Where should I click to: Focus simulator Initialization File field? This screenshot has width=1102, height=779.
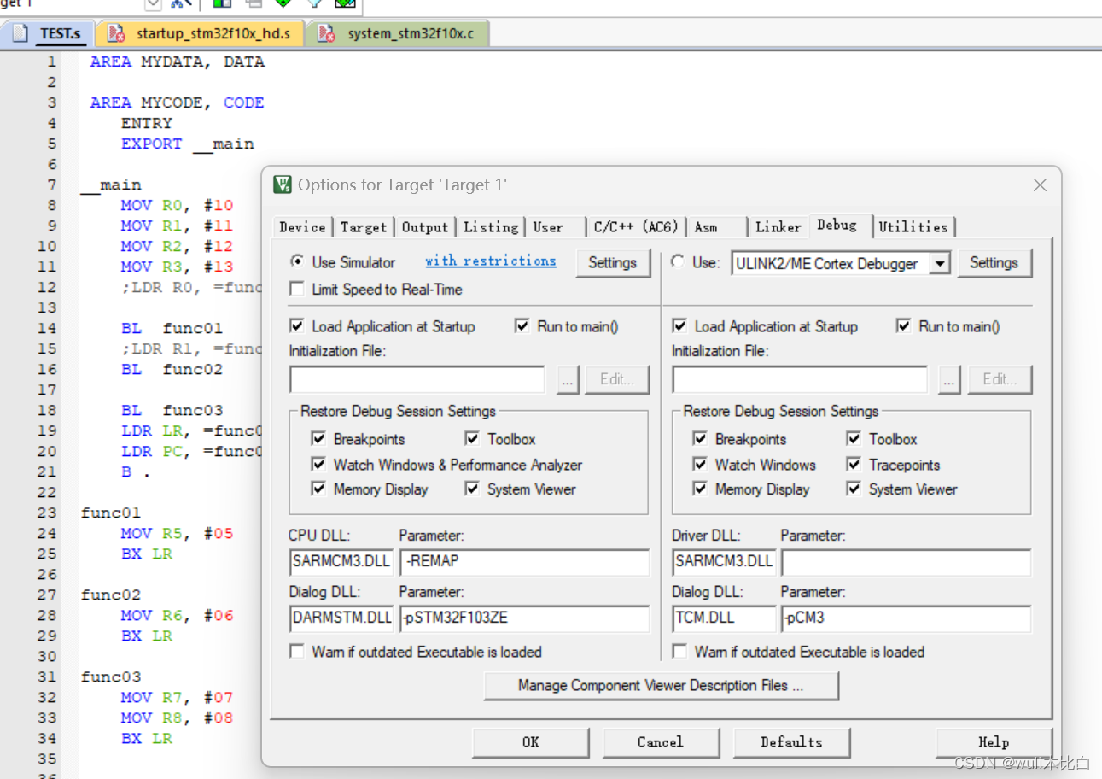pos(417,379)
